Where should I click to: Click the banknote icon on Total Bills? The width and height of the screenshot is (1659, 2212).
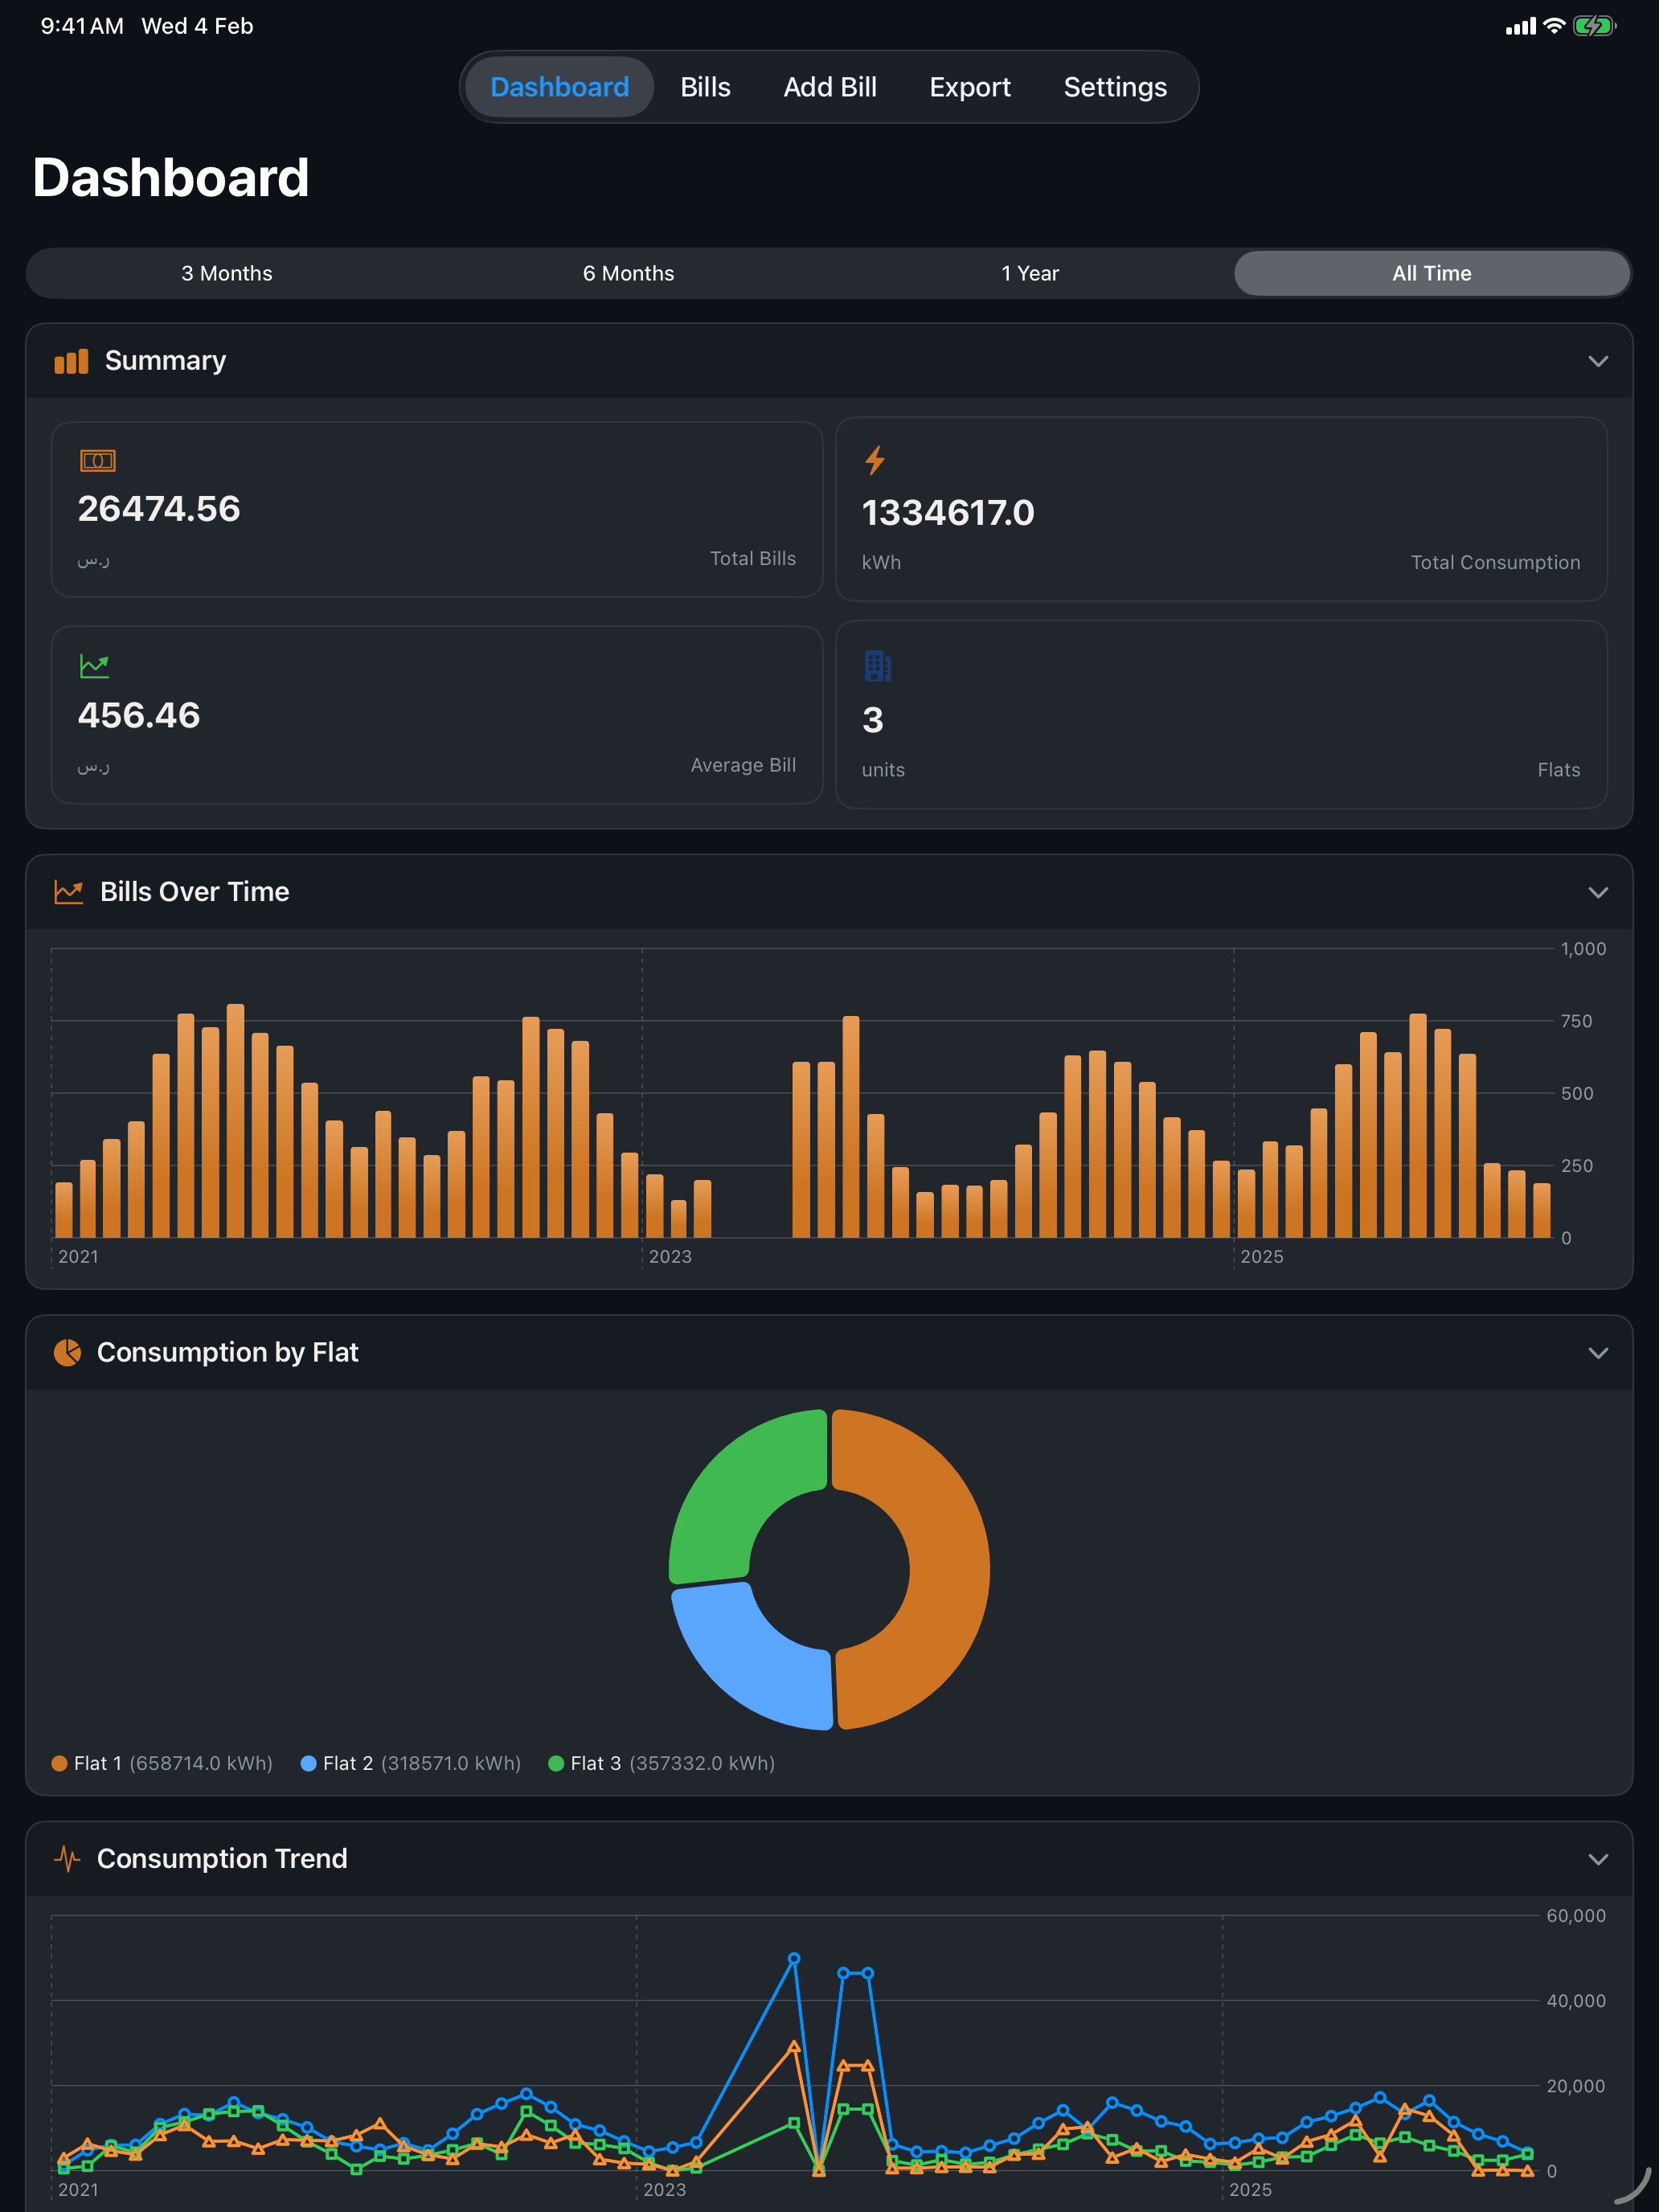(97, 460)
